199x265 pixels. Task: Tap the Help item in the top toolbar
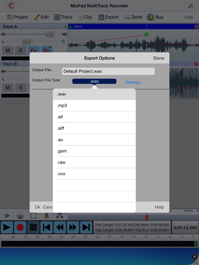[189, 17]
